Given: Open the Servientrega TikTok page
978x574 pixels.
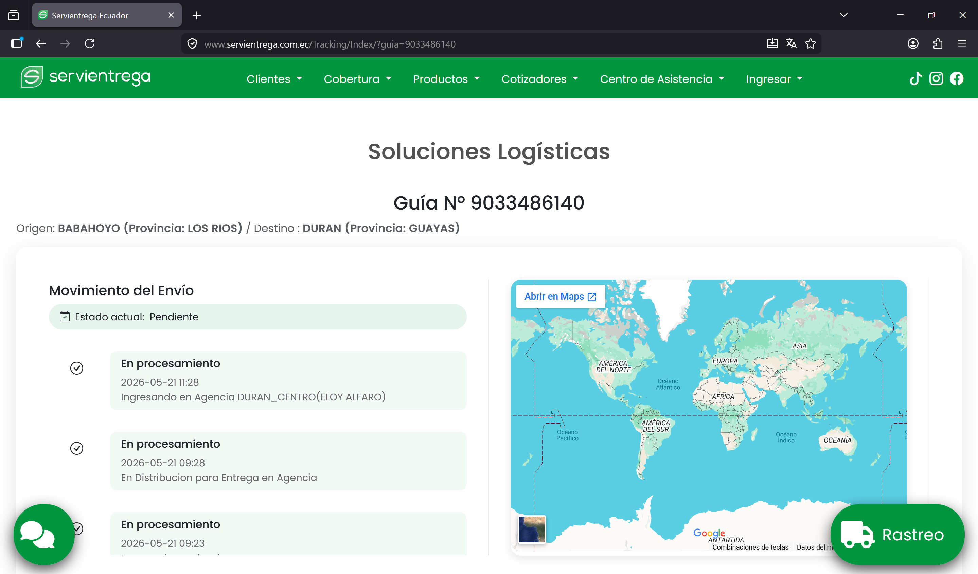Looking at the screenshot, I should 915,79.
